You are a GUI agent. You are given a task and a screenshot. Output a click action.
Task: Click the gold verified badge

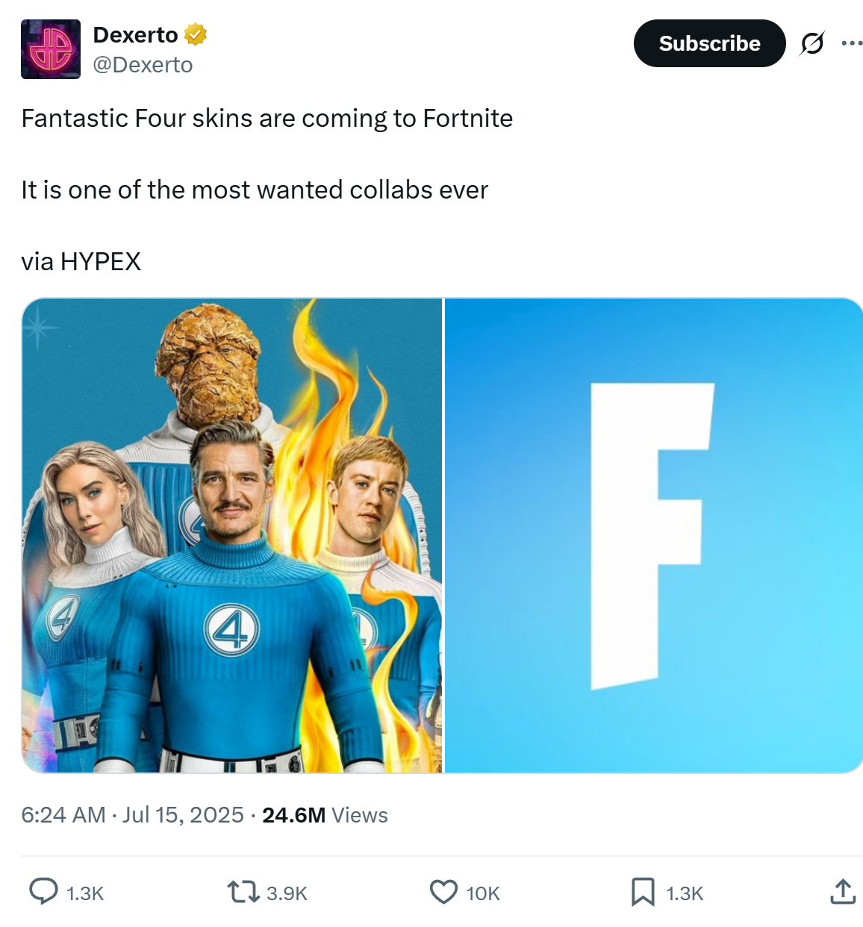click(x=196, y=34)
